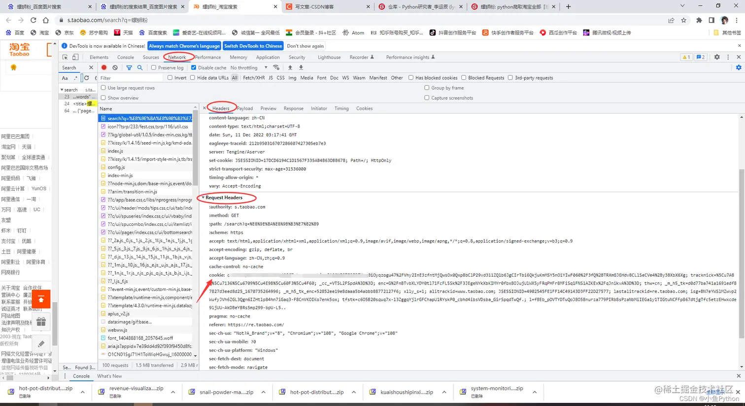The height and width of the screenshot is (406, 745).
Task: Enable Group by frame checkbox
Action: pyautogui.click(x=427, y=88)
